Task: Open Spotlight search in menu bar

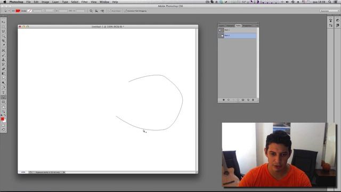Action: coord(330,2)
